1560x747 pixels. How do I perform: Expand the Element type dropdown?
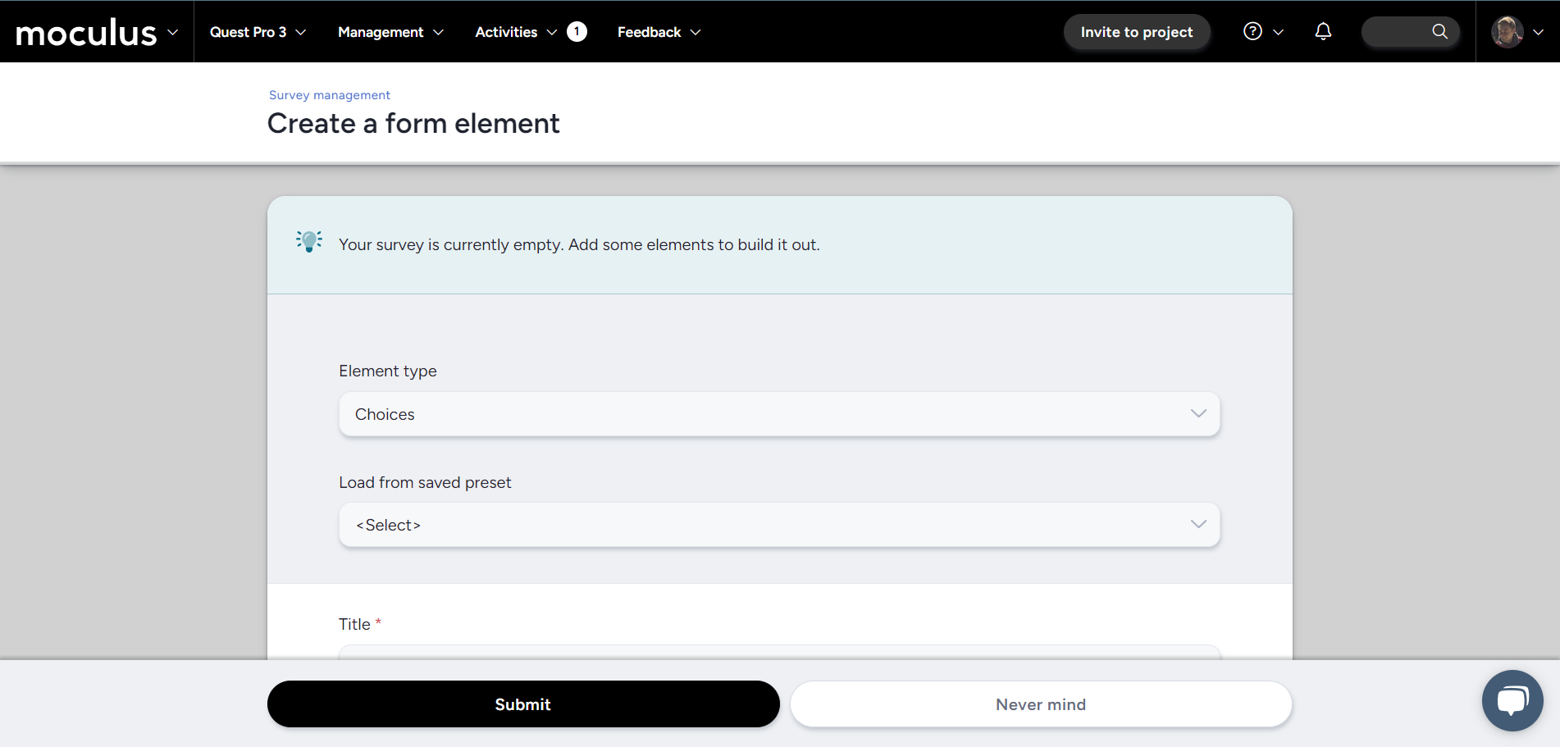click(779, 414)
